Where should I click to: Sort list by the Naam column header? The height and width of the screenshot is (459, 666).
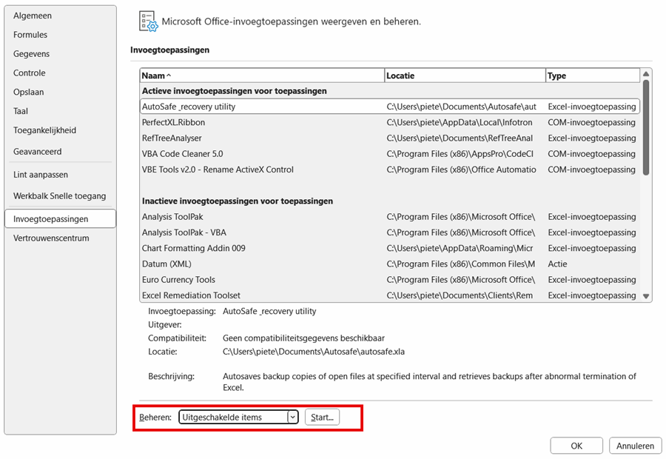(x=262, y=76)
